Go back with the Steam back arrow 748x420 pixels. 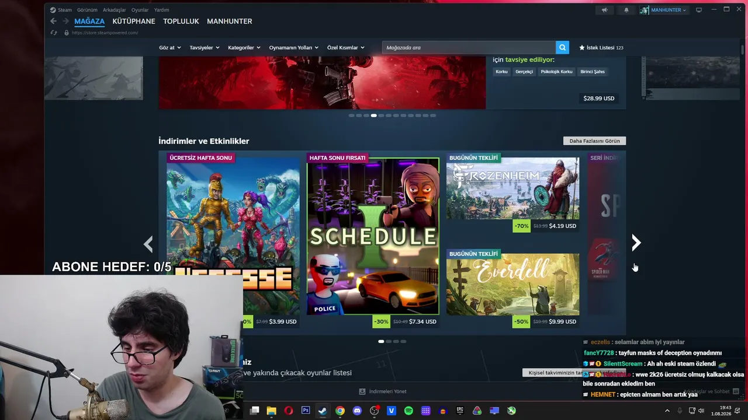(53, 21)
